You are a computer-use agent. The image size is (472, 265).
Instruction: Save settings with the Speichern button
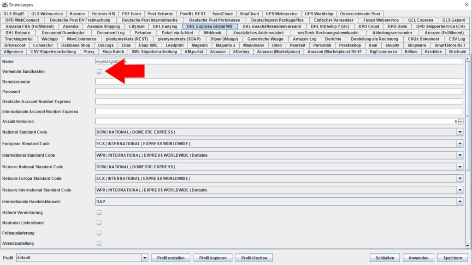[453, 258]
